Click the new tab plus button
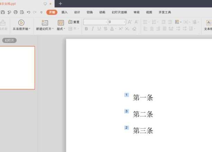This screenshot has width=212, height=152. point(60,4)
